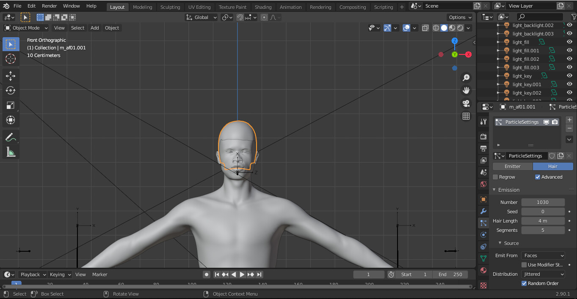Remove the particle system slot
The image size is (577, 299).
coord(569,128)
